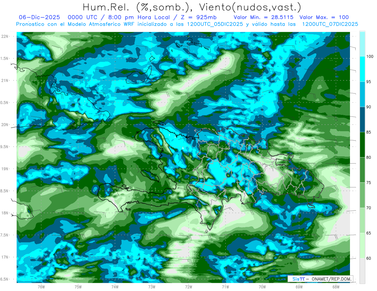
Task: Click the valid-until time '1200UTC_07DIC2025'
Action: 330,24
